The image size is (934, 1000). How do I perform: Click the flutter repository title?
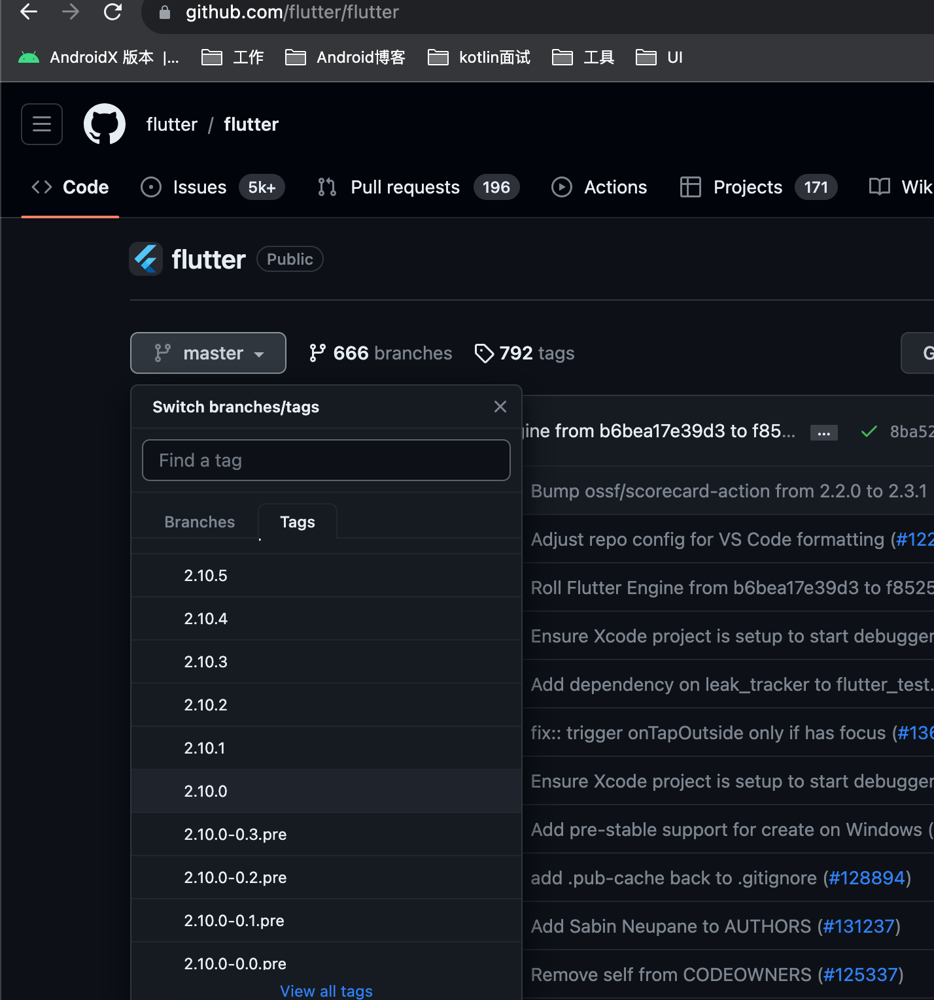coord(209,259)
